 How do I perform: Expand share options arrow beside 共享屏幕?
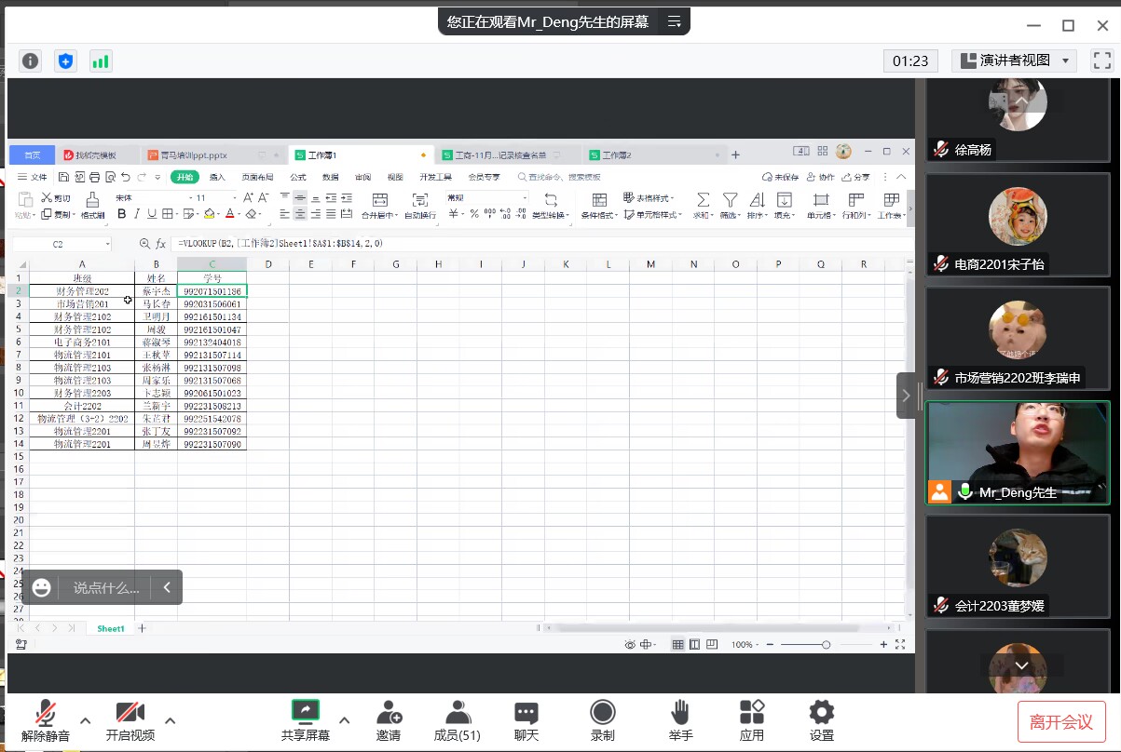pyautogui.click(x=344, y=720)
